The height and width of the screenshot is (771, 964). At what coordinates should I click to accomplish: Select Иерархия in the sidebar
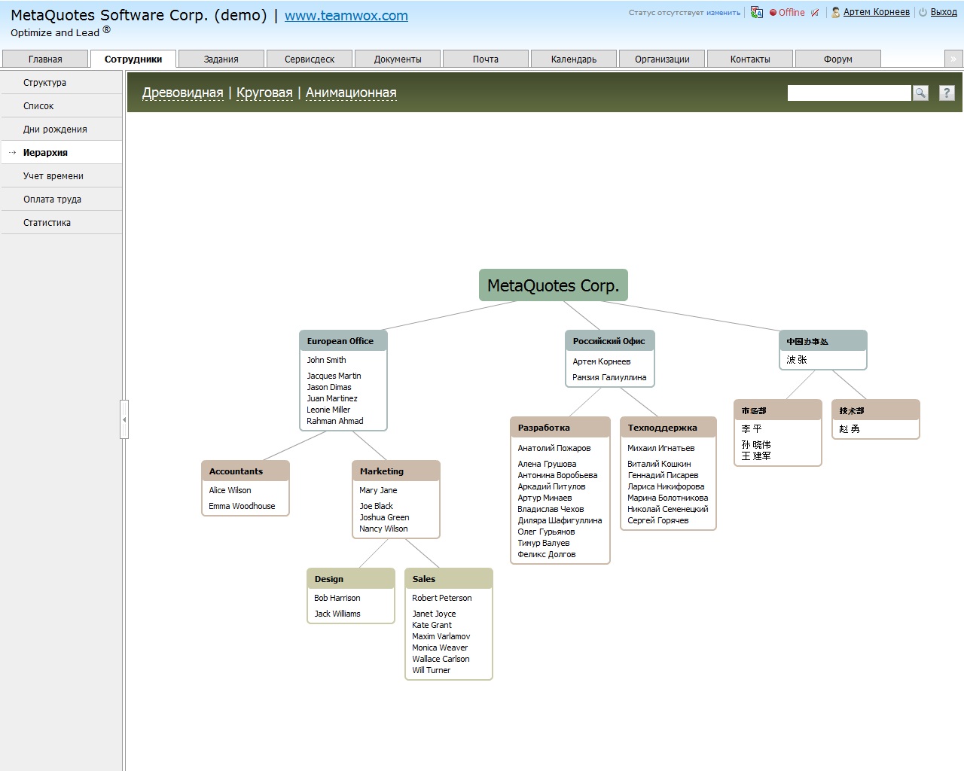click(x=62, y=153)
